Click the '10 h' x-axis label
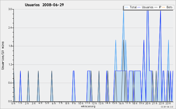The width and height of the screenshot is (176, 109). click(x=81, y=103)
